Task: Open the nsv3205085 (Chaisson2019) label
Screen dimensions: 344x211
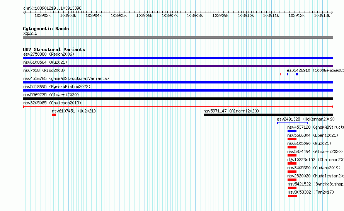Action: pyautogui.click(x=52, y=103)
